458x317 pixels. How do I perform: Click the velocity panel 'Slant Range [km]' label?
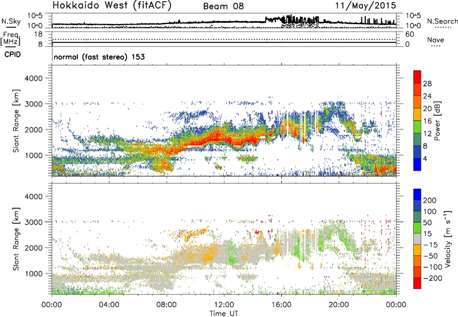pos(16,239)
